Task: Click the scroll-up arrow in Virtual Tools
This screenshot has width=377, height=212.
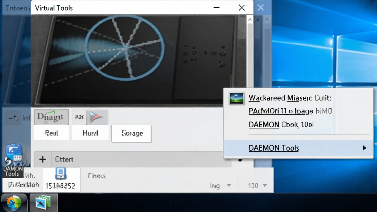Action: [x=250, y=20]
